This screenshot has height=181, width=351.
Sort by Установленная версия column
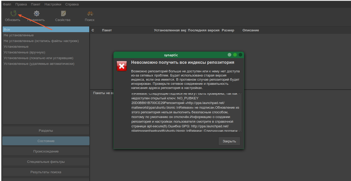click(170, 30)
